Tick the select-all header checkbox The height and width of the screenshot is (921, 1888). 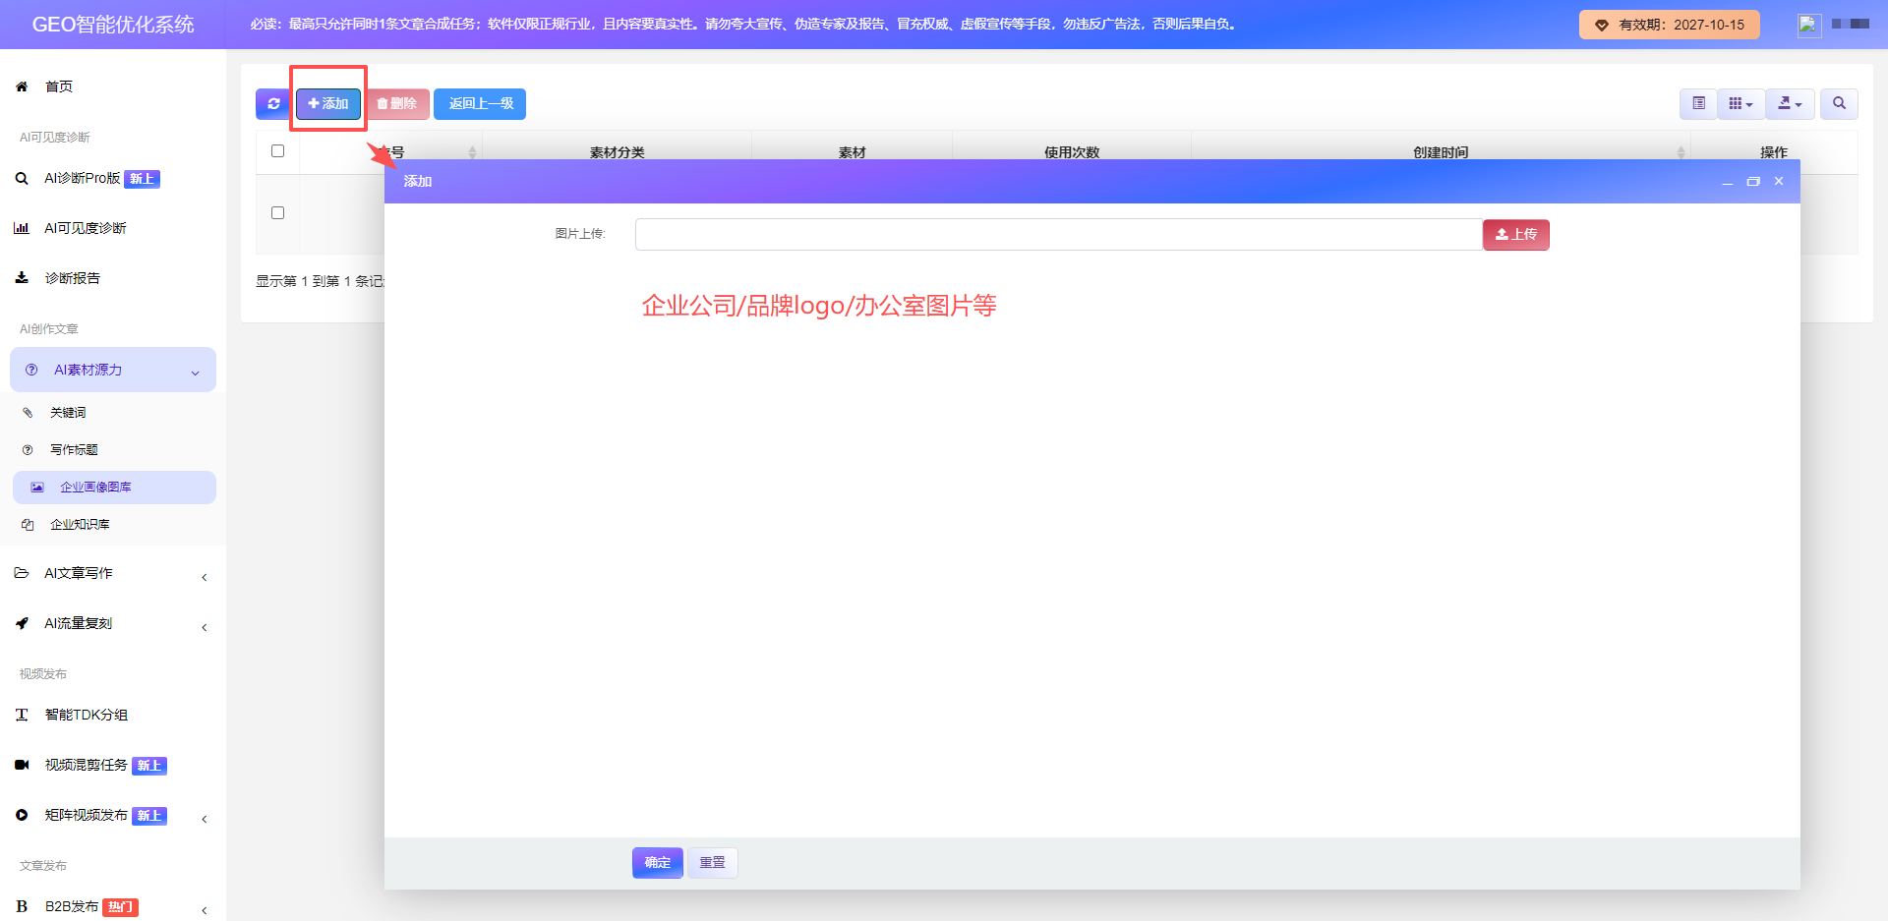click(x=277, y=151)
